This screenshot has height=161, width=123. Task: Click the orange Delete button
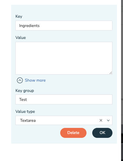[73, 133]
